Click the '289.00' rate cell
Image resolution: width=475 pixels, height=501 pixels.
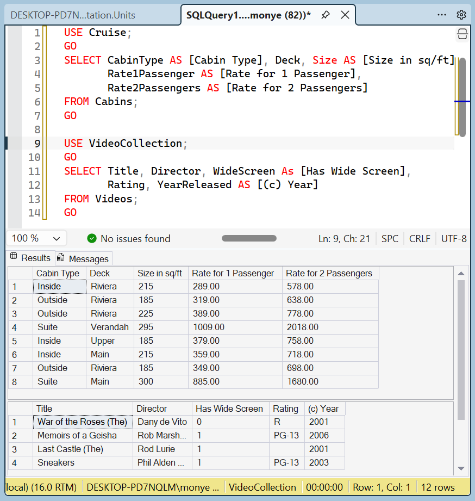click(235, 286)
